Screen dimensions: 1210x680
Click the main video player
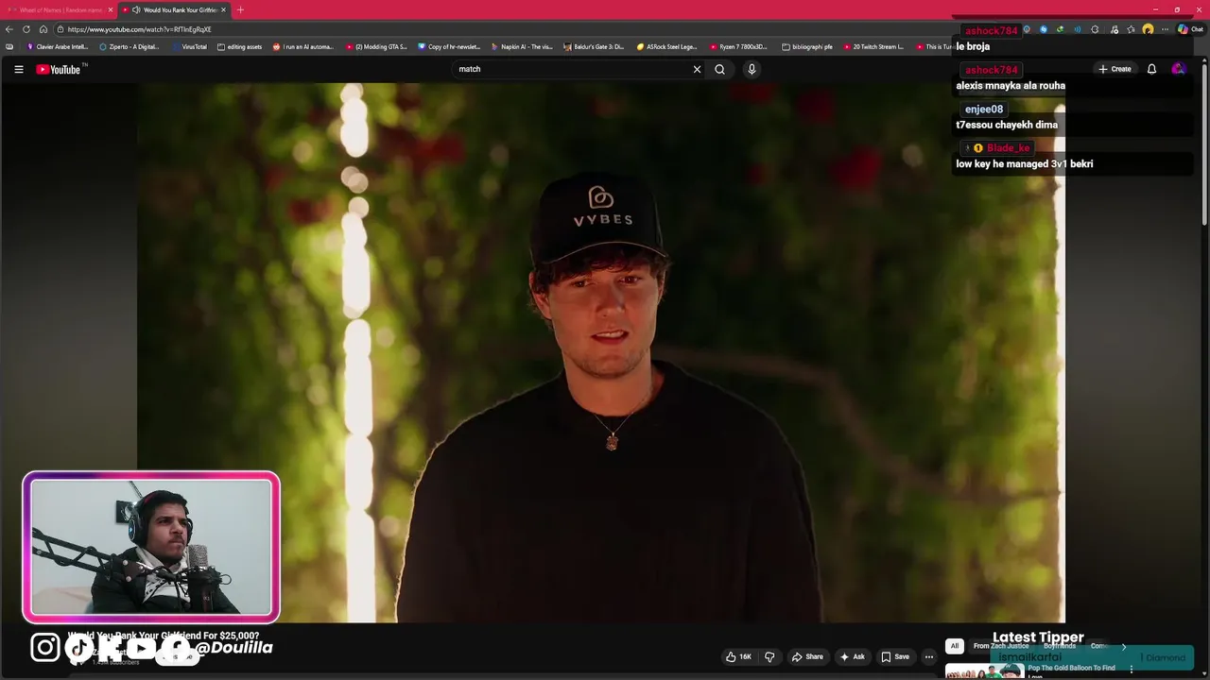pyautogui.click(x=601, y=351)
